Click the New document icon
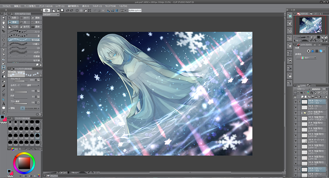329x178 pixels. coord(54,11)
